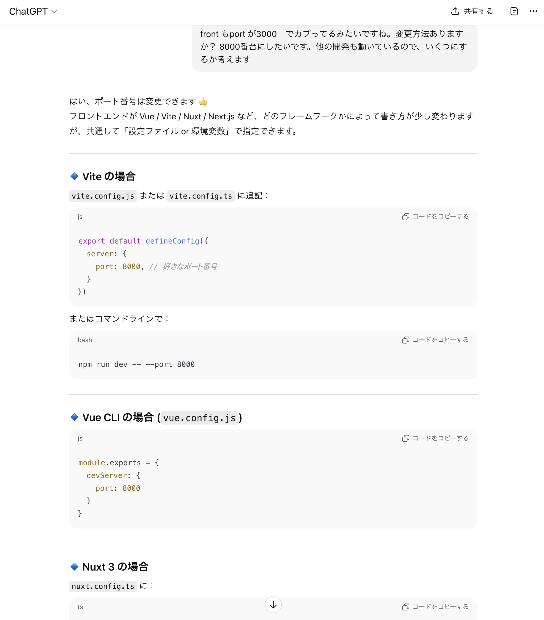Click the js language label on Vite block
The image size is (544, 620).
click(80, 217)
